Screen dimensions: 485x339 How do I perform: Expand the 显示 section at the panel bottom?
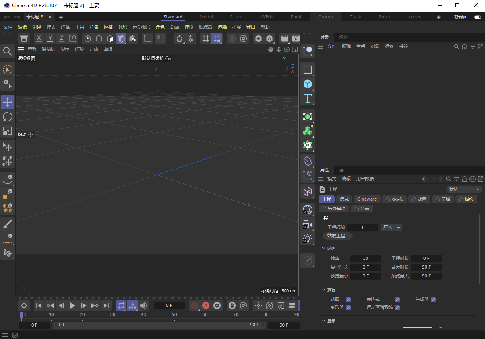pos(323,321)
